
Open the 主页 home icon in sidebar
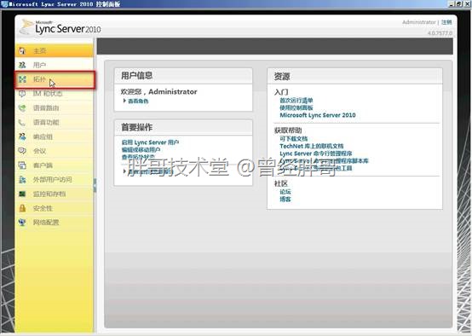pos(22,50)
